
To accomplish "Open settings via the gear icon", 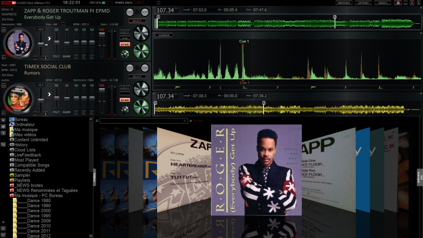I will point(398,3).
